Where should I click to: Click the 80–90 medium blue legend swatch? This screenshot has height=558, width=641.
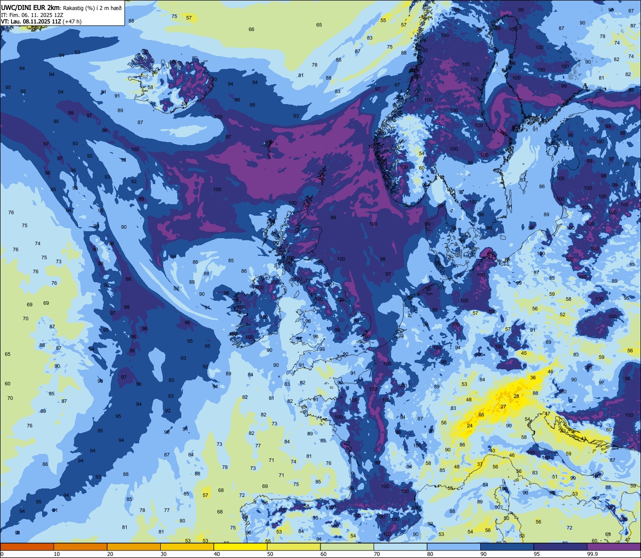454,546
